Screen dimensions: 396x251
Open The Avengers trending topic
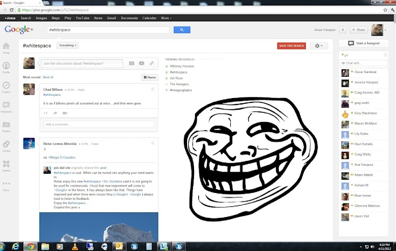pyautogui.click(x=179, y=84)
